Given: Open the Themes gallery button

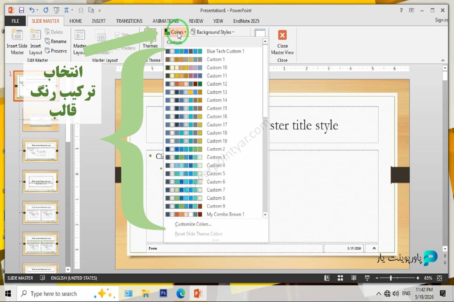Looking at the screenshot, I should [150, 39].
